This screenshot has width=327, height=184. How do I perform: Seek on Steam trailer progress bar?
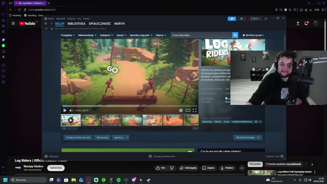(x=130, y=106)
